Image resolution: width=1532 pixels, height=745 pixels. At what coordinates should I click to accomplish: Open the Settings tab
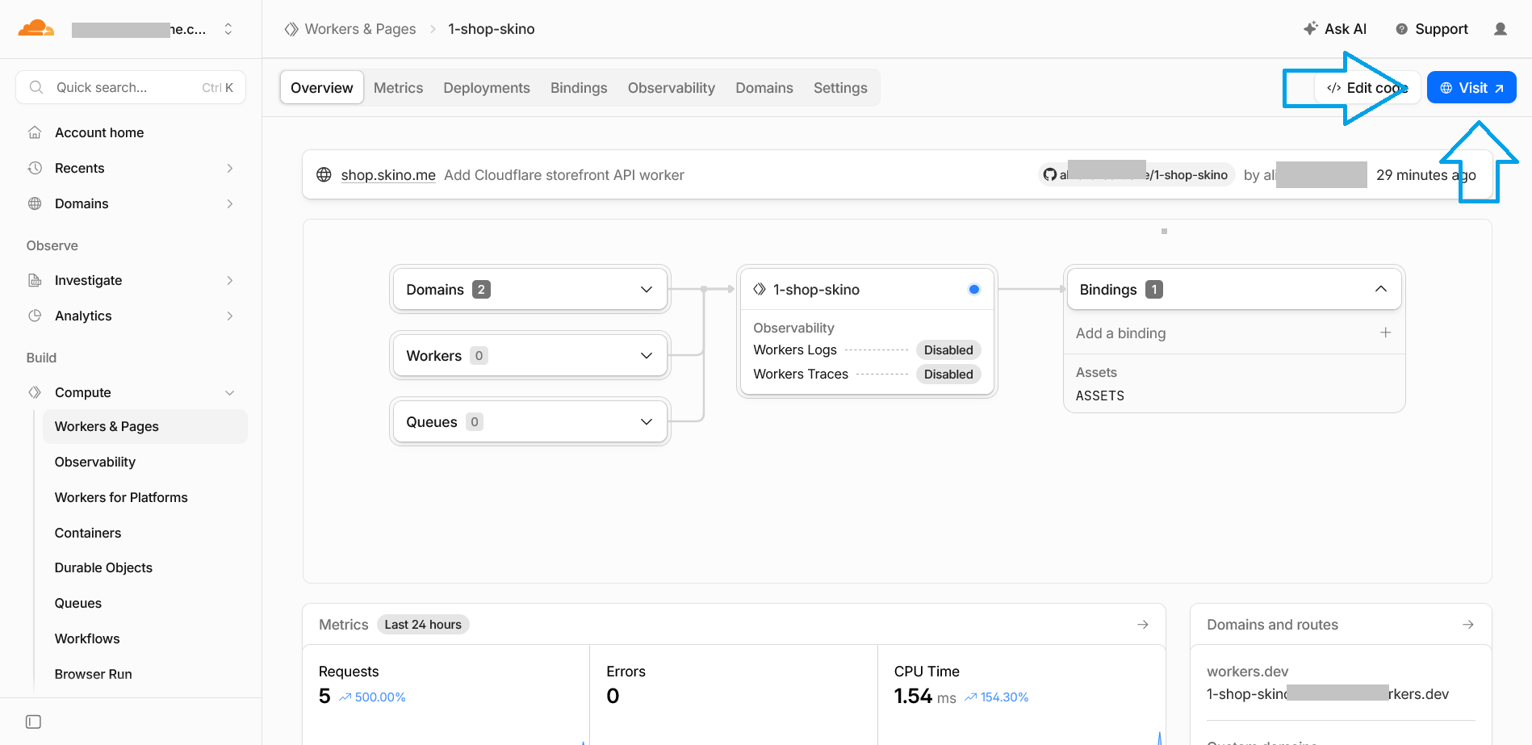pyautogui.click(x=840, y=87)
